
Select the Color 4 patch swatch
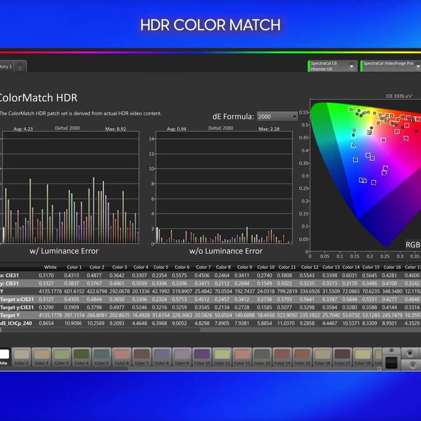click(x=82, y=357)
